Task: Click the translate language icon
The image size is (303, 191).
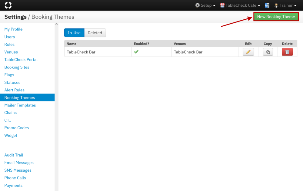Action: click(267, 5)
